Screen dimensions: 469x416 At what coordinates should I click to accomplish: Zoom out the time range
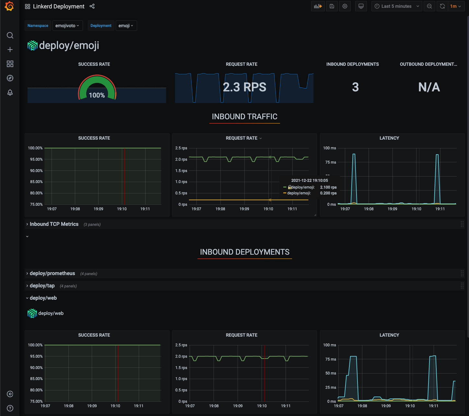click(429, 6)
